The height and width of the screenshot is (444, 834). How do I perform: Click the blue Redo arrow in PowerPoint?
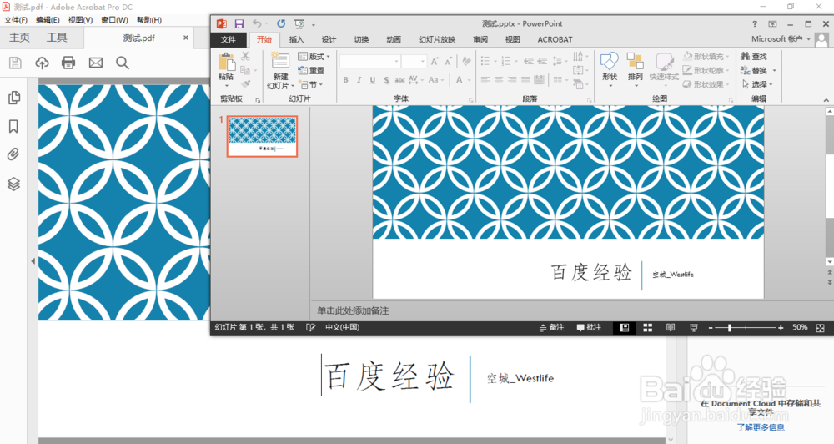click(281, 23)
